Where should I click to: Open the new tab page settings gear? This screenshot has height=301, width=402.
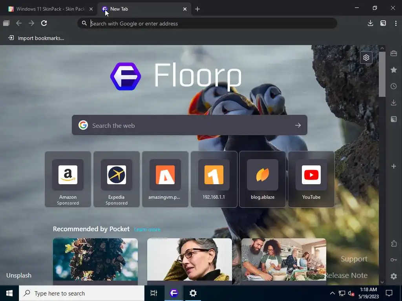coord(366,58)
